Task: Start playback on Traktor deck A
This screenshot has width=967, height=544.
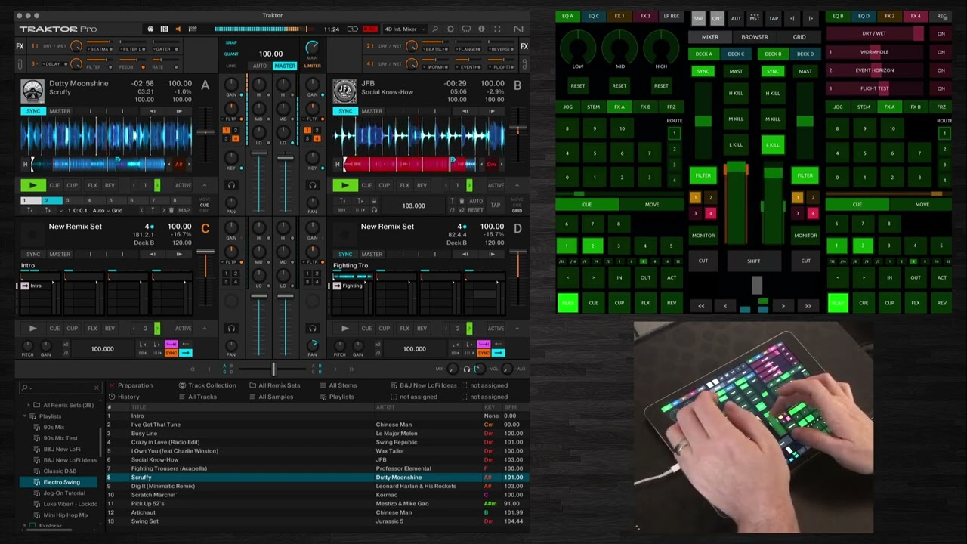Action: tap(32, 185)
